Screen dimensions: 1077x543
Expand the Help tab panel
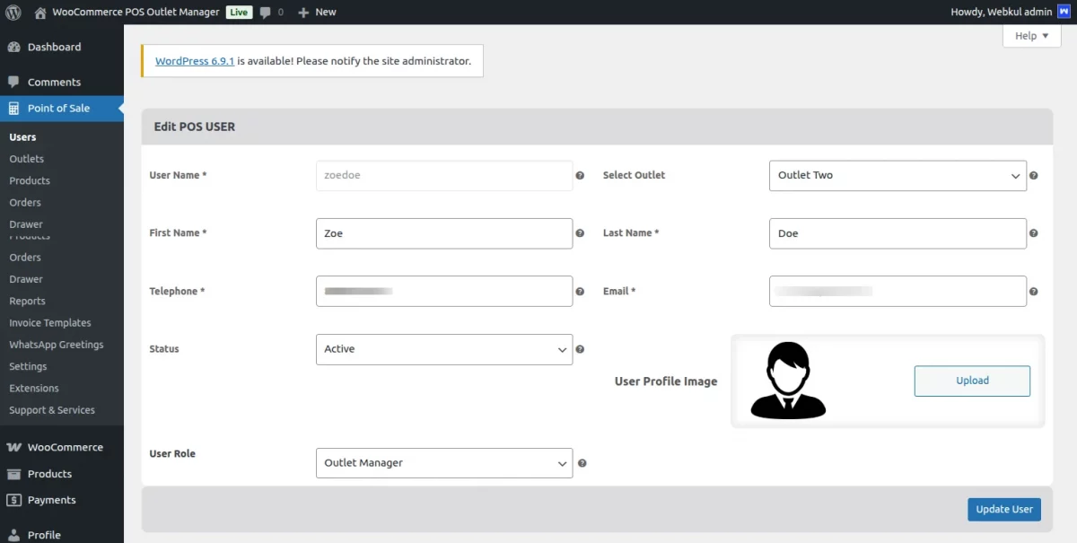(1030, 36)
